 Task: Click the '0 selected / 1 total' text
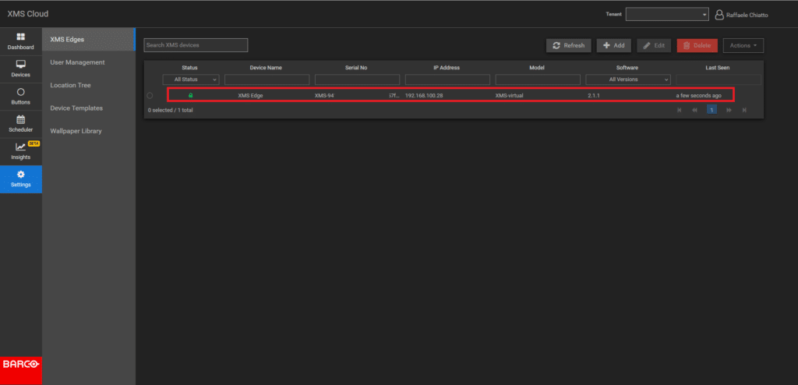(x=171, y=110)
